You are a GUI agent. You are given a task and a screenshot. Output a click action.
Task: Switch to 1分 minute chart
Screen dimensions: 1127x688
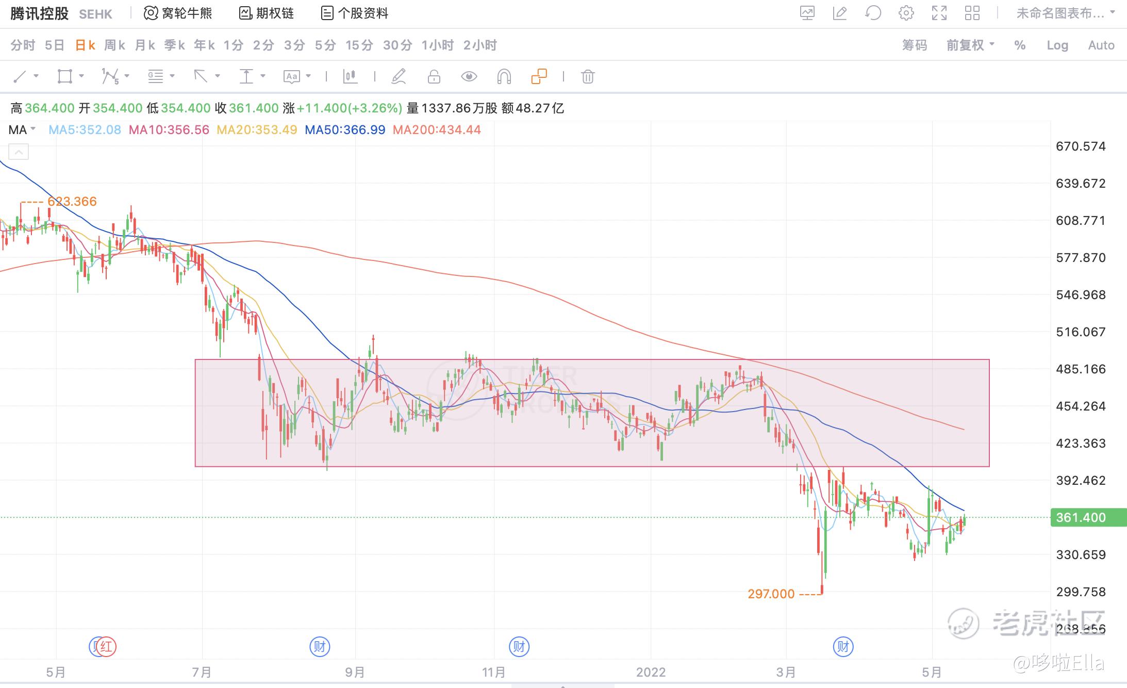[x=233, y=45]
